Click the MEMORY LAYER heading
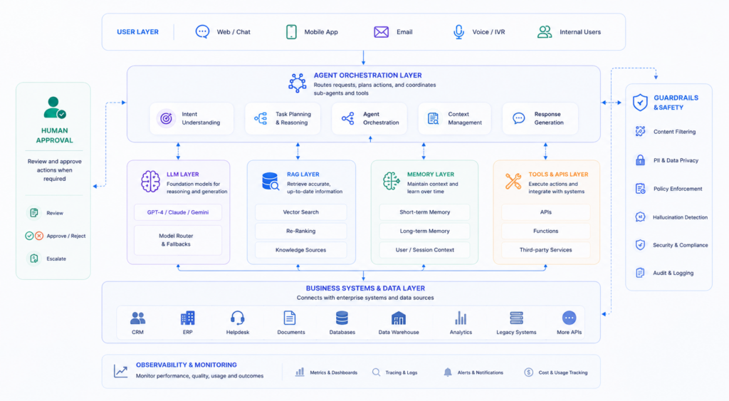 pyautogui.click(x=431, y=175)
